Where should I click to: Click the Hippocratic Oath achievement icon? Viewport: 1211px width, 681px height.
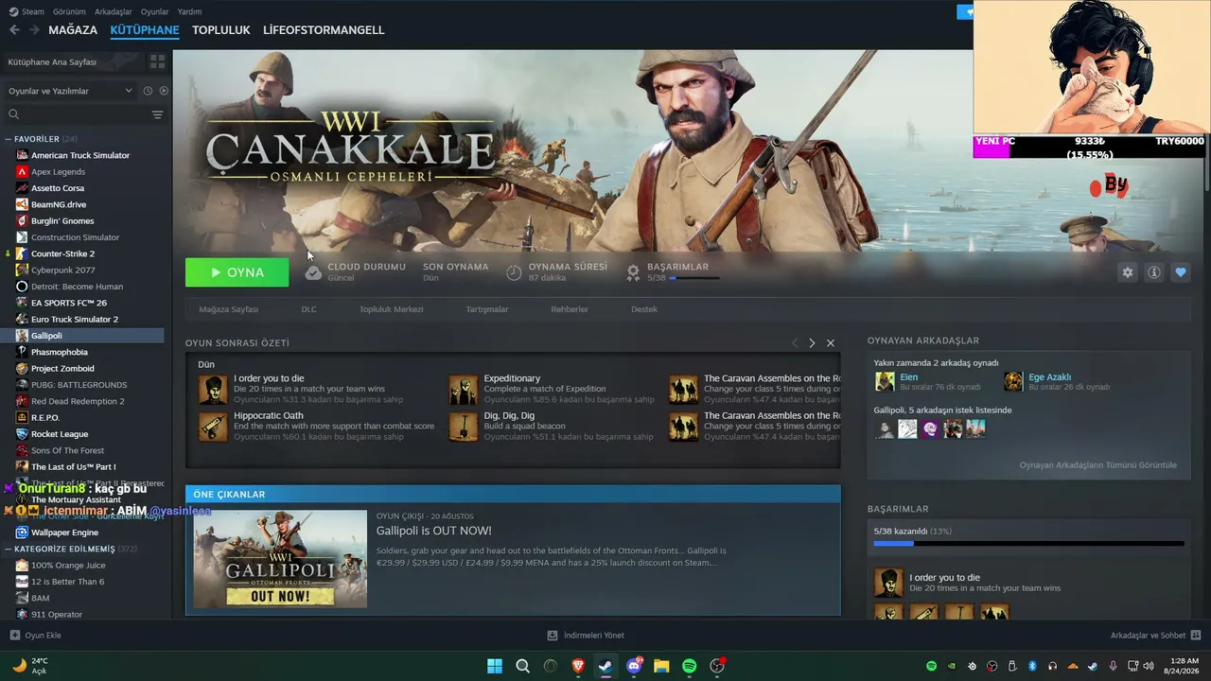pos(213,427)
